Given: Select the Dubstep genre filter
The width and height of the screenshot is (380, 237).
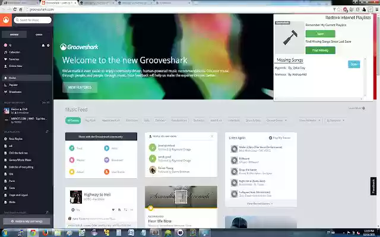Looking at the screenshot, I should (x=160, y=120).
